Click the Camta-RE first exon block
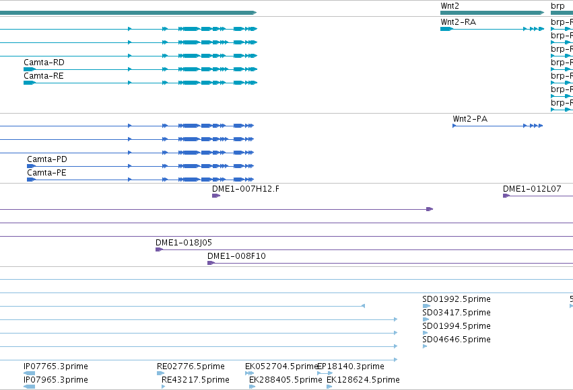 point(30,83)
